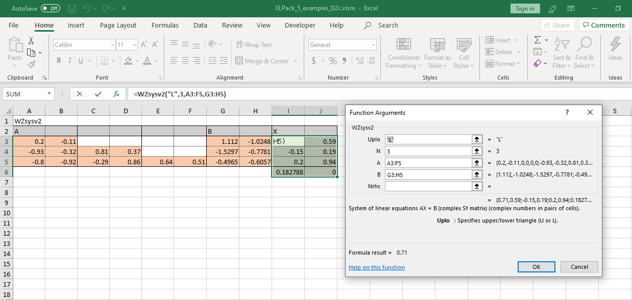Open the Format as Table dropdown
Screen dimensions: 632x300
coord(437,53)
